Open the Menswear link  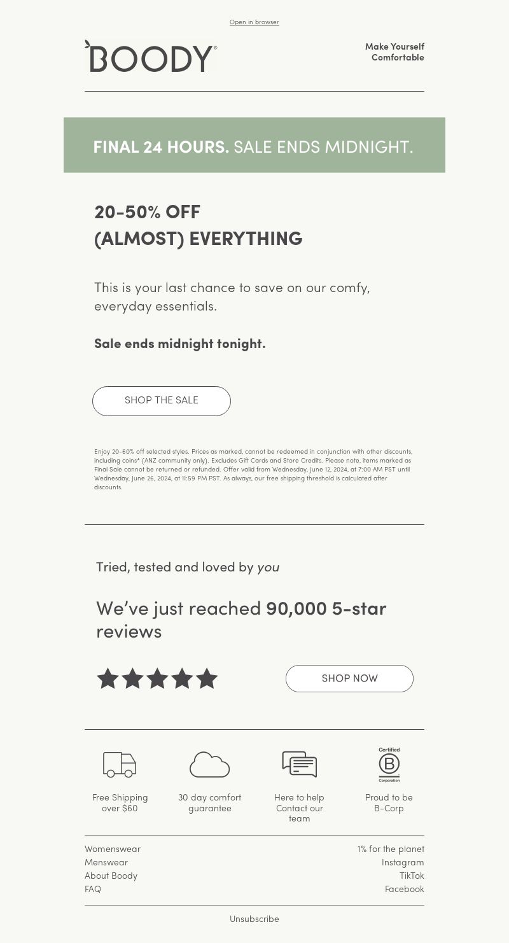coord(106,862)
